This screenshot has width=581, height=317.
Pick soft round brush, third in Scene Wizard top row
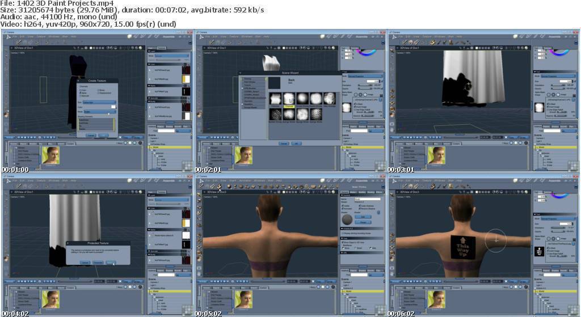pos(303,99)
